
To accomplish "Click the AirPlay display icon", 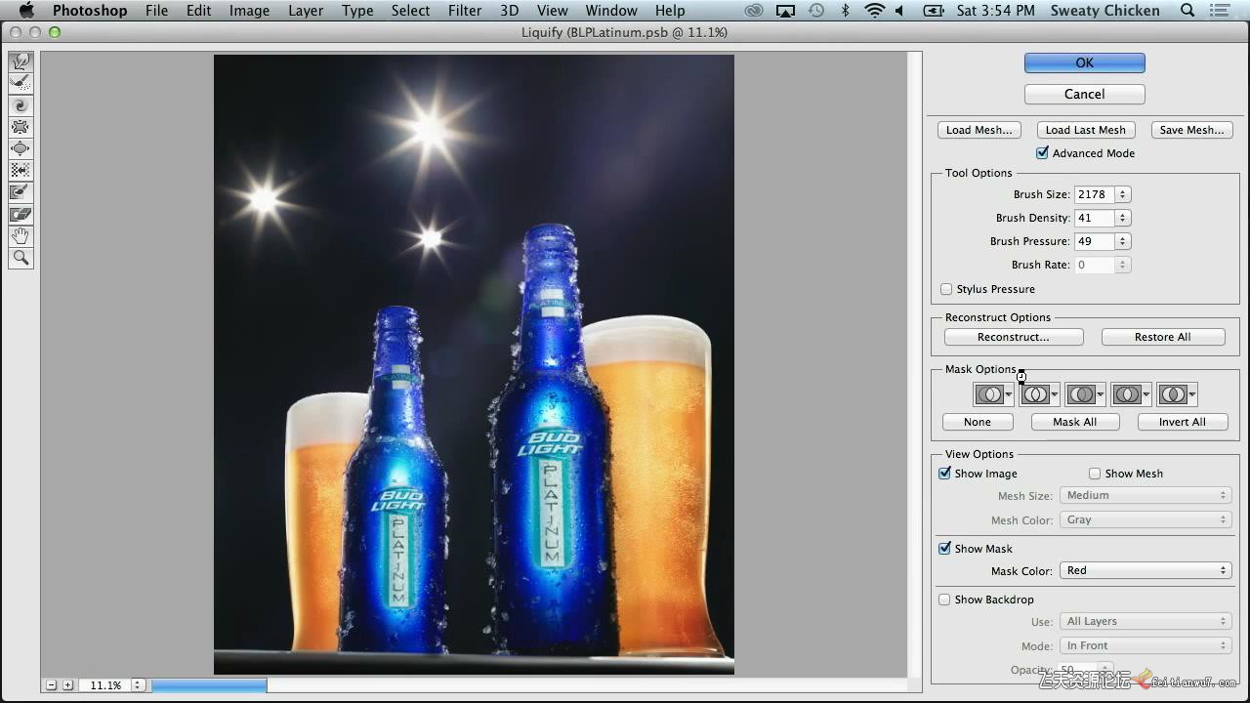I will (x=785, y=11).
